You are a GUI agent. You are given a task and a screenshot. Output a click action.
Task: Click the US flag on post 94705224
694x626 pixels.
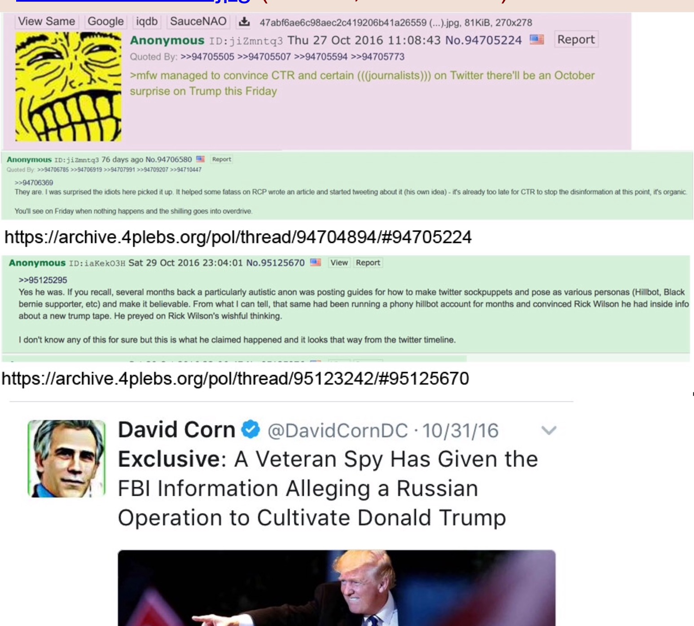tap(536, 40)
